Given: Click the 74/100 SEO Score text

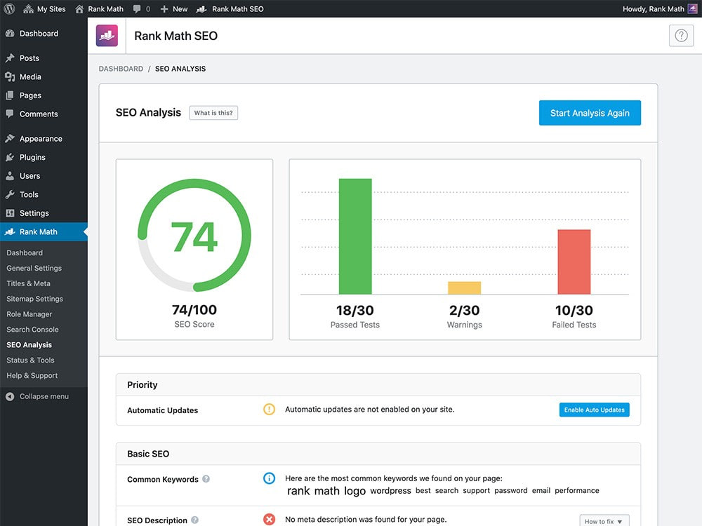Looking at the screenshot, I should (194, 316).
